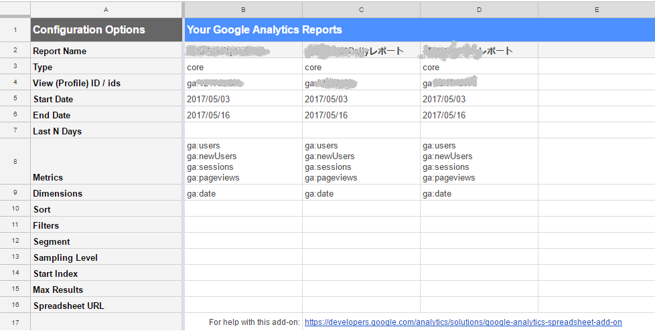Click the metrics cell in column D
The width and height of the screenshot is (655, 333).
pyautogui.click(x=479, y=162)
